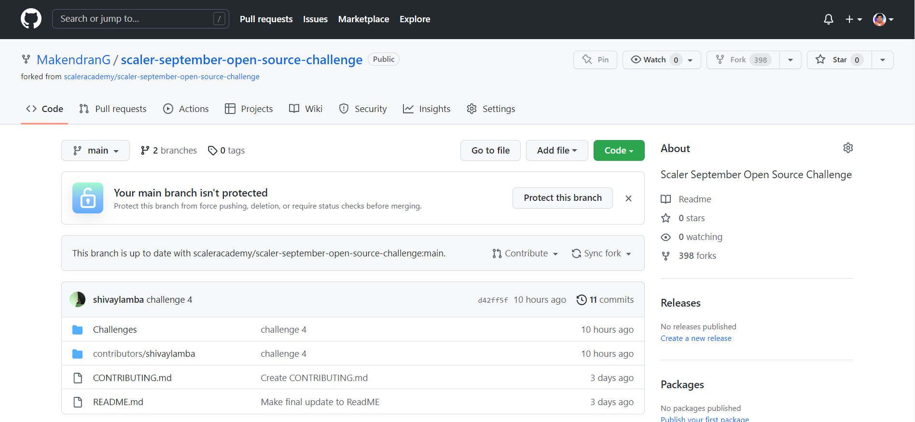915x422 pixels.
Task: Open the main branch selector
Action: 96,150
